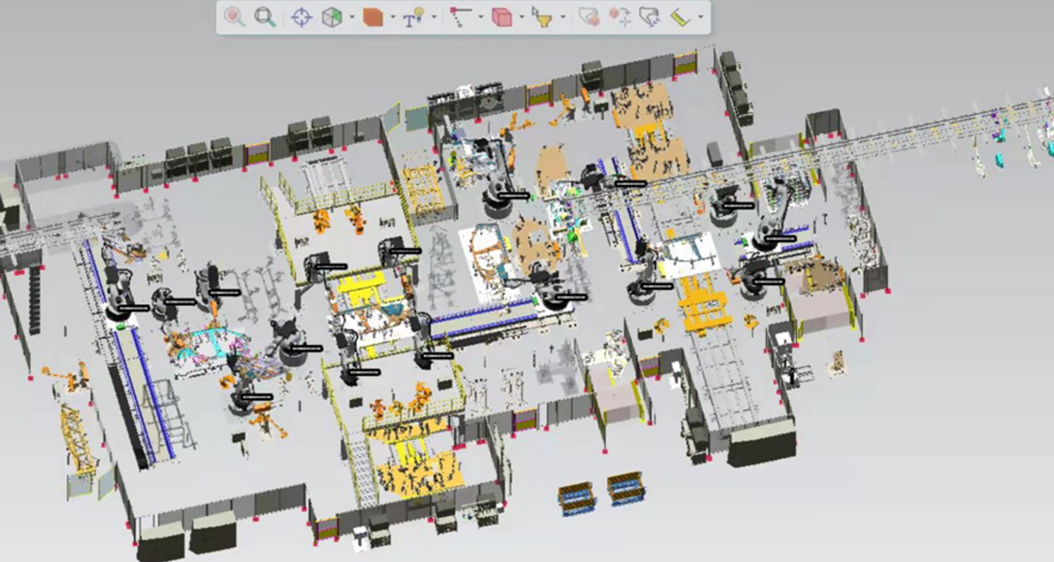1054x562 pixels.
Task: Click the pink pick level cube
Action: pos(501,17)
